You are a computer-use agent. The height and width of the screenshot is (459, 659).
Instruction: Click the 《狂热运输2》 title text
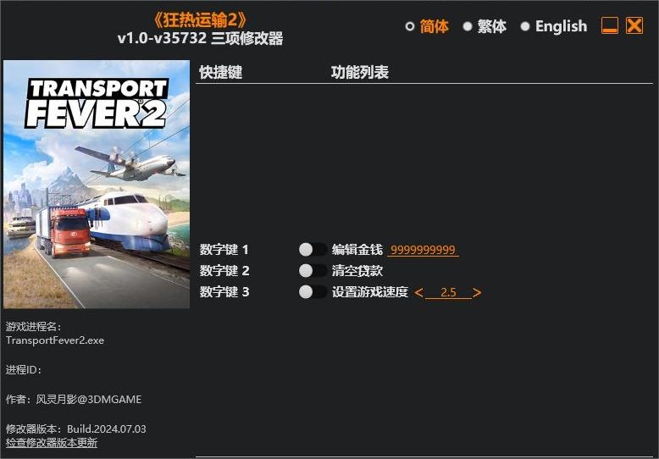(200, 19)
